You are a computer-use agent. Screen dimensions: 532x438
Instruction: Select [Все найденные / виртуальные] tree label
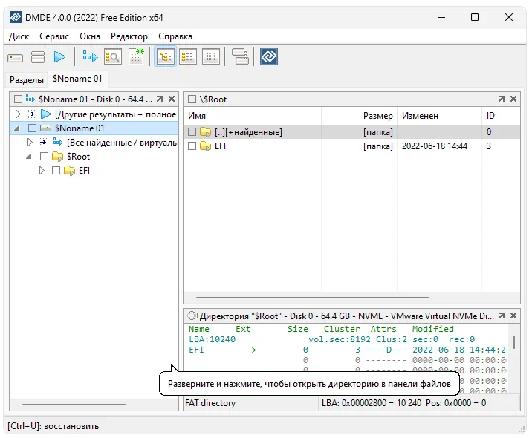click(x=123, y=143)
